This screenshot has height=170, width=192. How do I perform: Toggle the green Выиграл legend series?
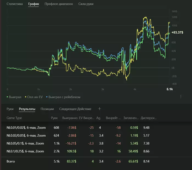coord(15,97)
